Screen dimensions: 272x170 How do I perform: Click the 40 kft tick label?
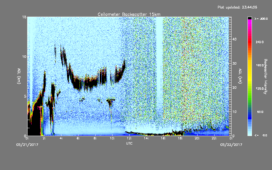tap(234, 39)
